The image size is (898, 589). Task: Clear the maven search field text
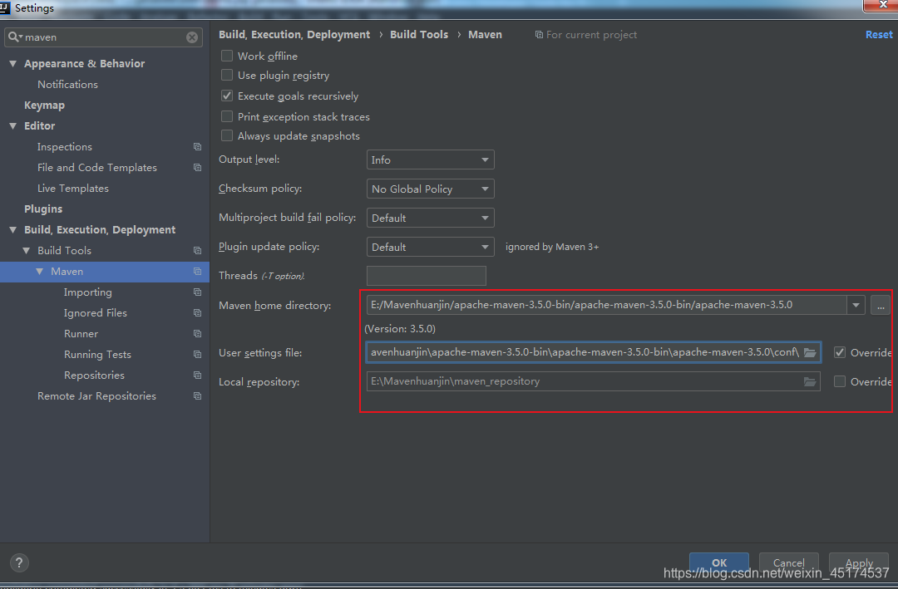click(192, 37)
